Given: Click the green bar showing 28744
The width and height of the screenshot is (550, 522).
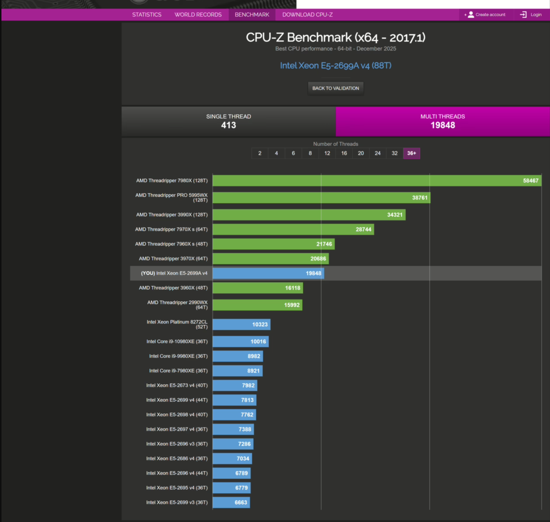Looking at the screenshot, I should coord(293,229).
